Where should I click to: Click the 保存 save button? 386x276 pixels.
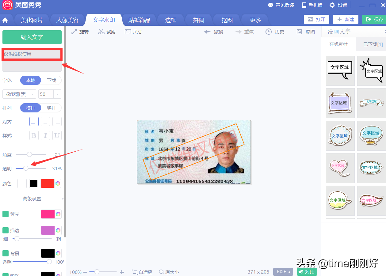pos(374,19)
